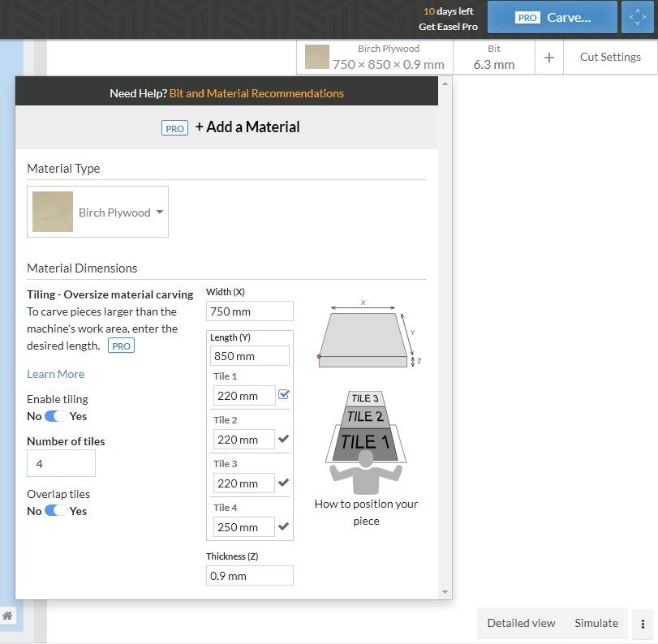Click the Tile 2 220 mm field
The image size is (658, 644).
[244, 440]
